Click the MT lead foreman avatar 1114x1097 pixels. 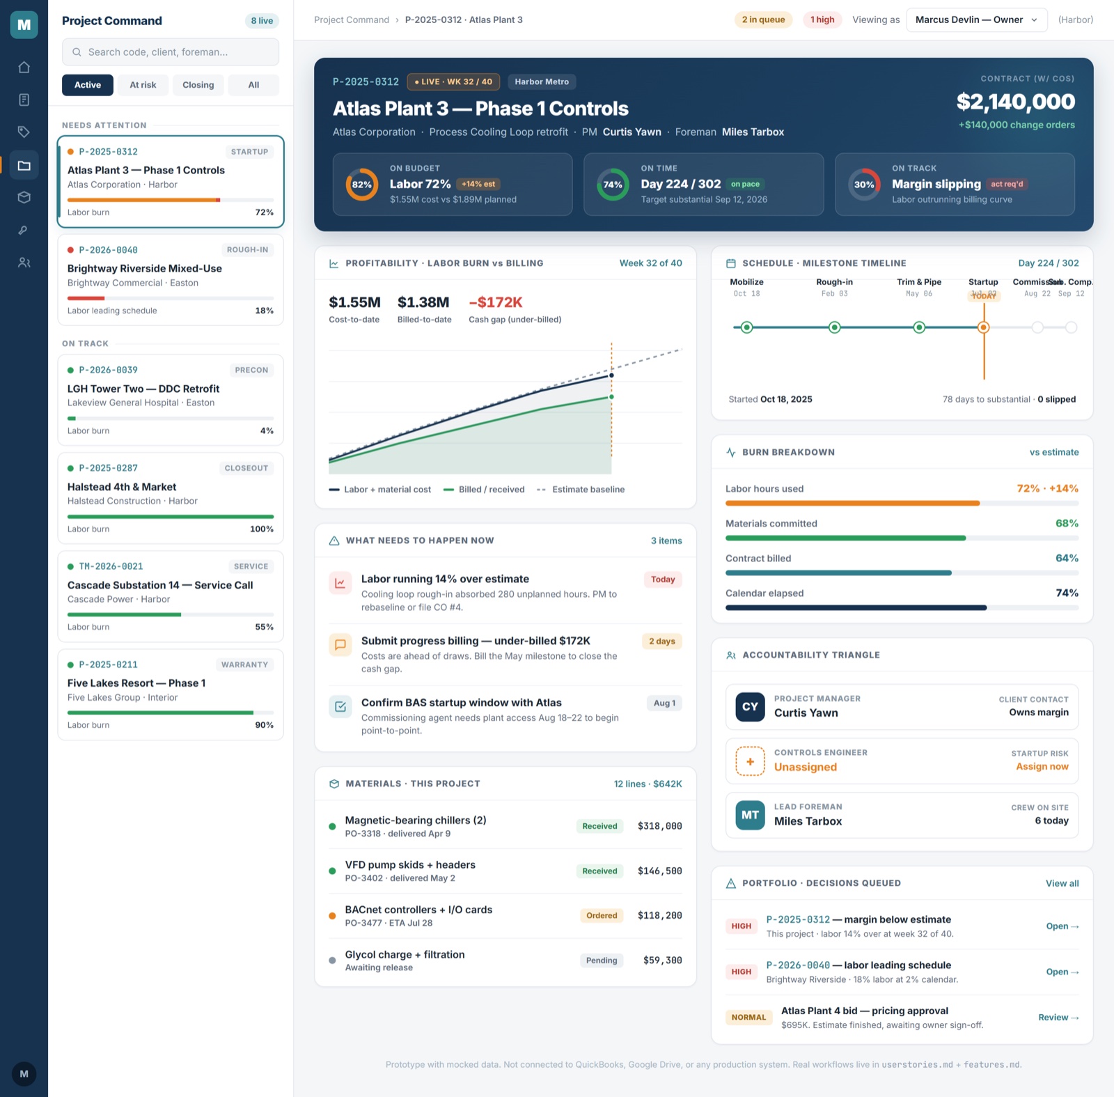(x=750, y=815)
